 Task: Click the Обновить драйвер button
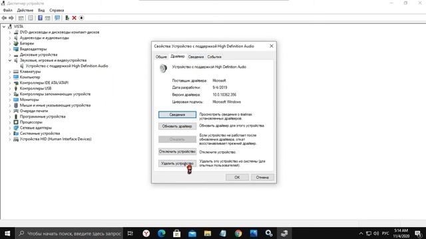click(x=177, y=126)
